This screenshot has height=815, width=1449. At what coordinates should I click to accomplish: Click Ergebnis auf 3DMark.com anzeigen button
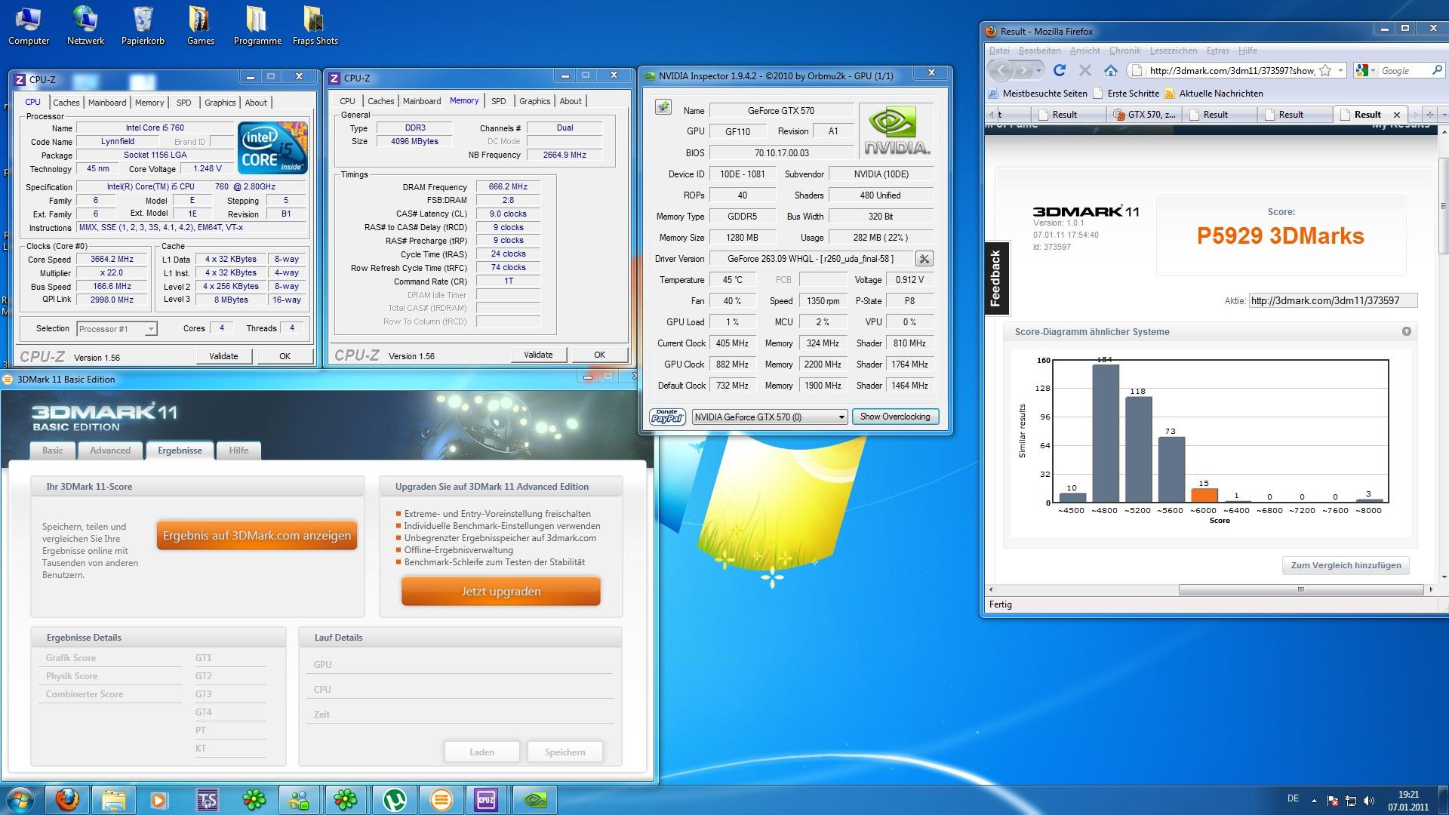pos(257,536)
